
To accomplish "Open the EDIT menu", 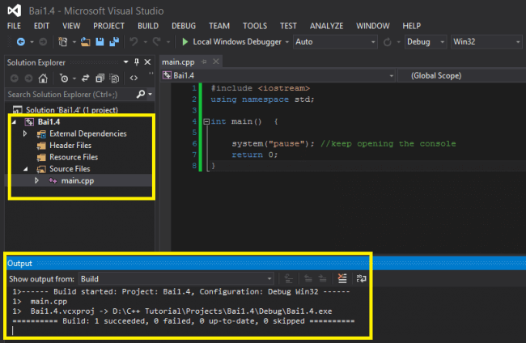I will (41, 26).
